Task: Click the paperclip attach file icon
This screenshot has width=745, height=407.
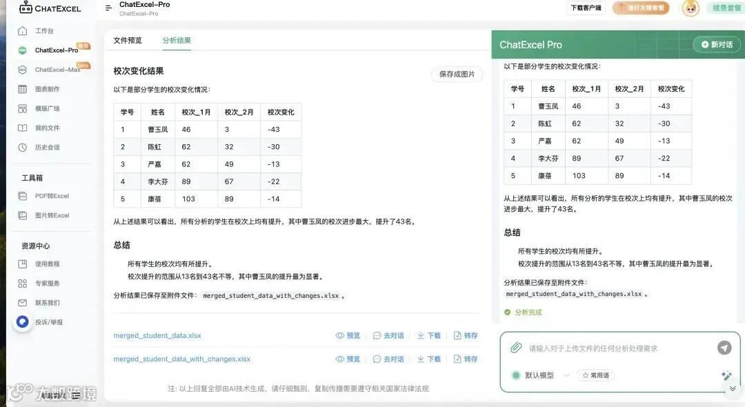Action: pyautogui.click(x=516, y=348)
